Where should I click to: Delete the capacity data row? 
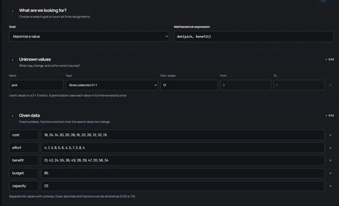[x=331, y=186]
